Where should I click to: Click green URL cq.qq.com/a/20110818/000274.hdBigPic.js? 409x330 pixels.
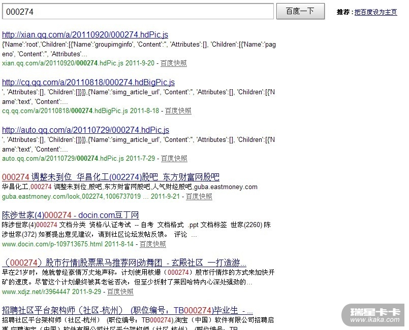click(x=65, y=111)
